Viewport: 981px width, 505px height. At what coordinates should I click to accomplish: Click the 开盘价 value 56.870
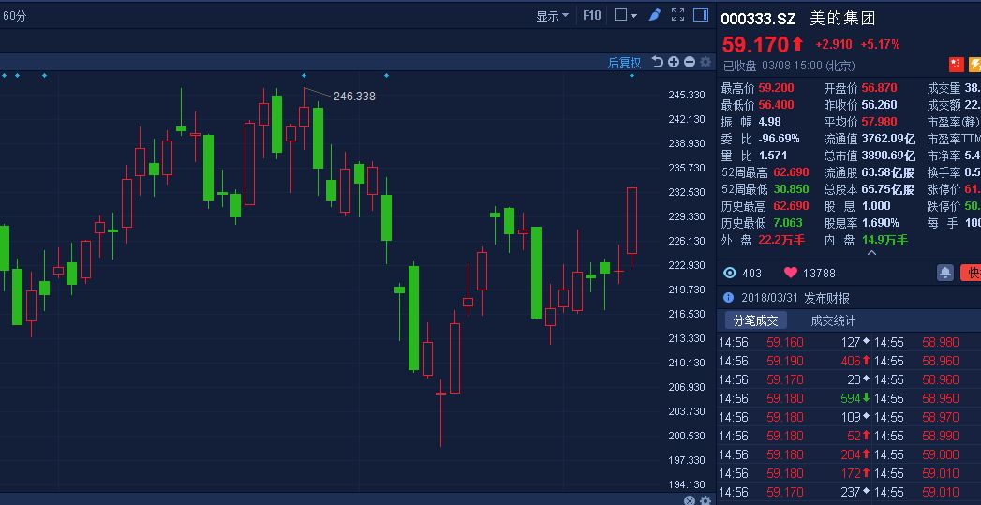click(x=879, y=88)
